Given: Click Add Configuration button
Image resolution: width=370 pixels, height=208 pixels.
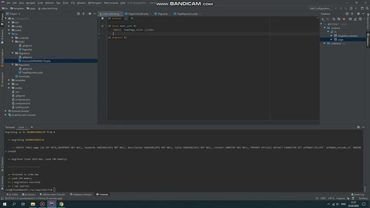Looking at the screenshot, I should click(320, 8).
